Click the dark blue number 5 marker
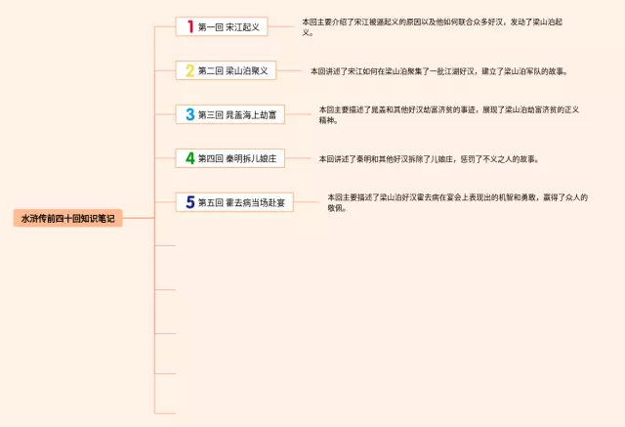This screenshot has height=427, width=625. pos(189,201)
